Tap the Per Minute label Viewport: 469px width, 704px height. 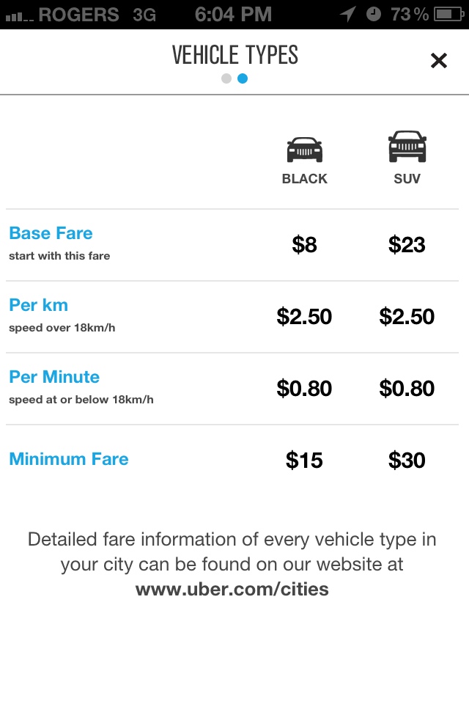[54, 378]
